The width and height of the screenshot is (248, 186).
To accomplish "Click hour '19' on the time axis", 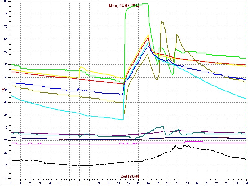I will pos(197,183).
